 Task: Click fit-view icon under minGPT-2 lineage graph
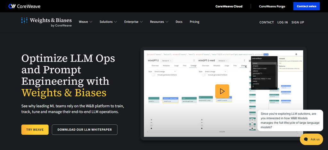151,126
